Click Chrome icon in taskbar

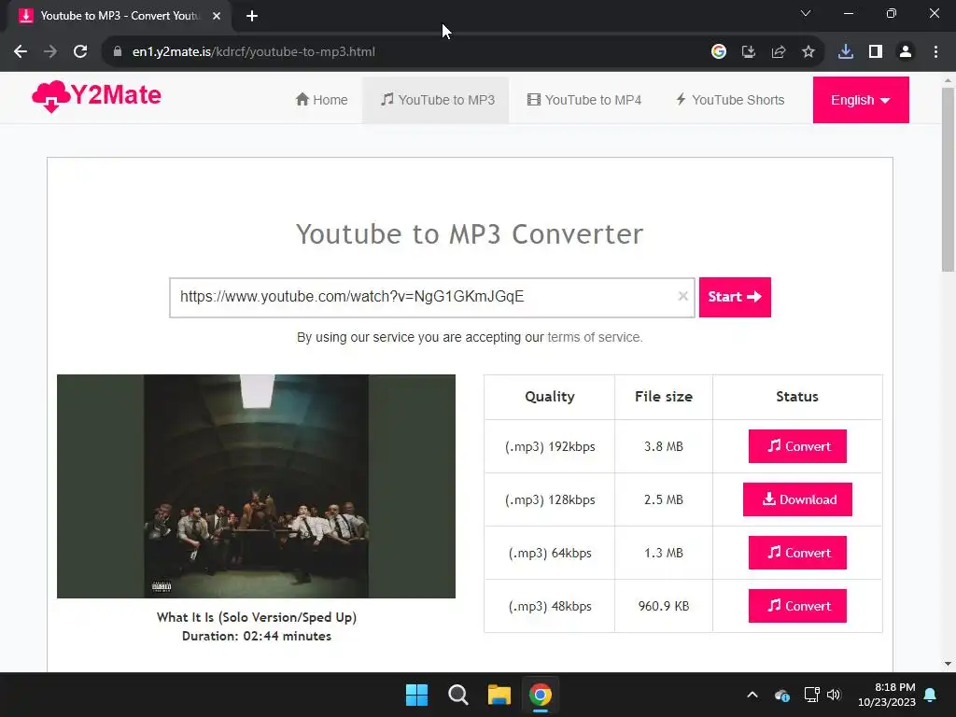541,695
